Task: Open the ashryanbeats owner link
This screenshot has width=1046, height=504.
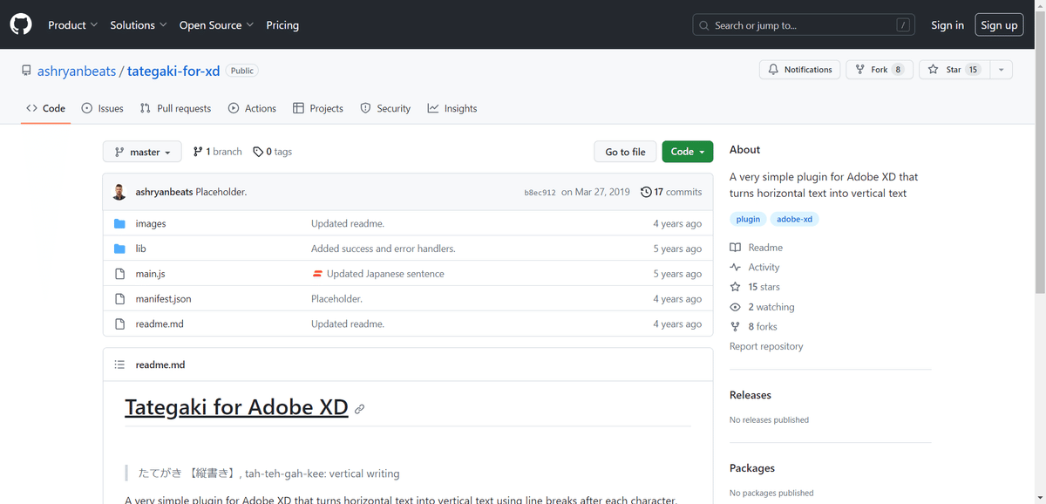Action: point(77,71)
